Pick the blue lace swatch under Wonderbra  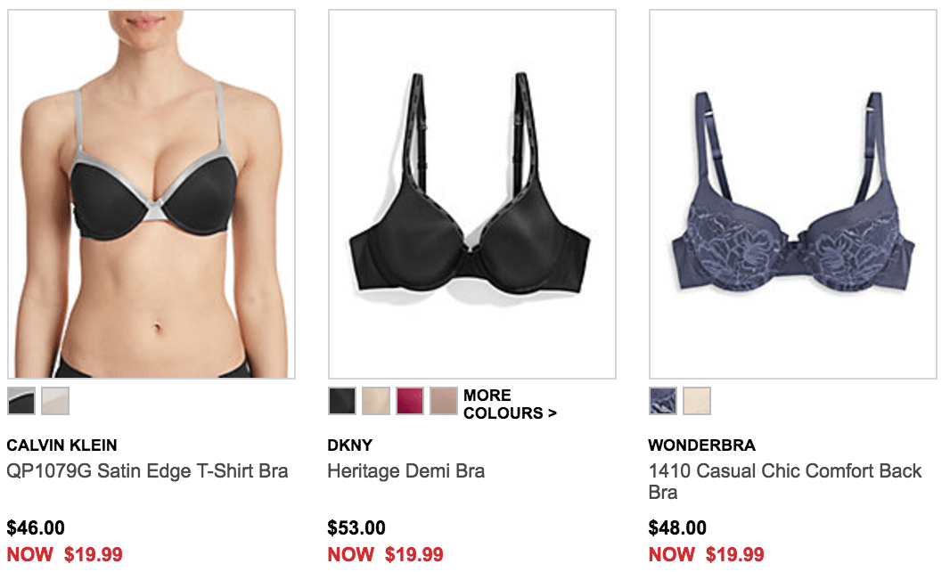[663, 401]
